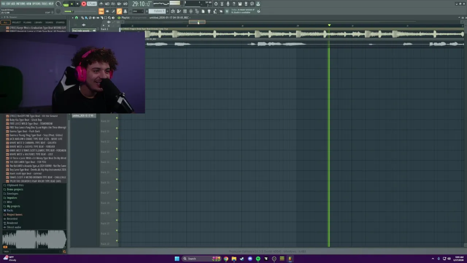Click the save project disk icon
The height and width of the screenshot is (263, 467).
pos(240,4)
